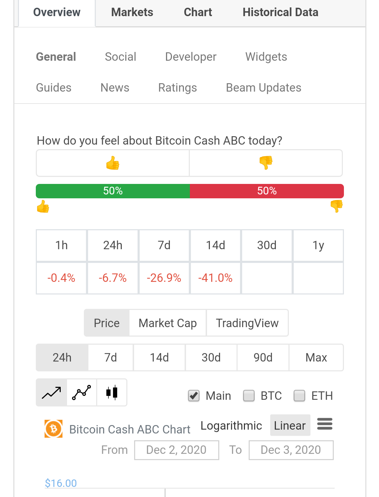Open the chart hamburger menu
Screen dimensions: 379x497
pos(325,424)
